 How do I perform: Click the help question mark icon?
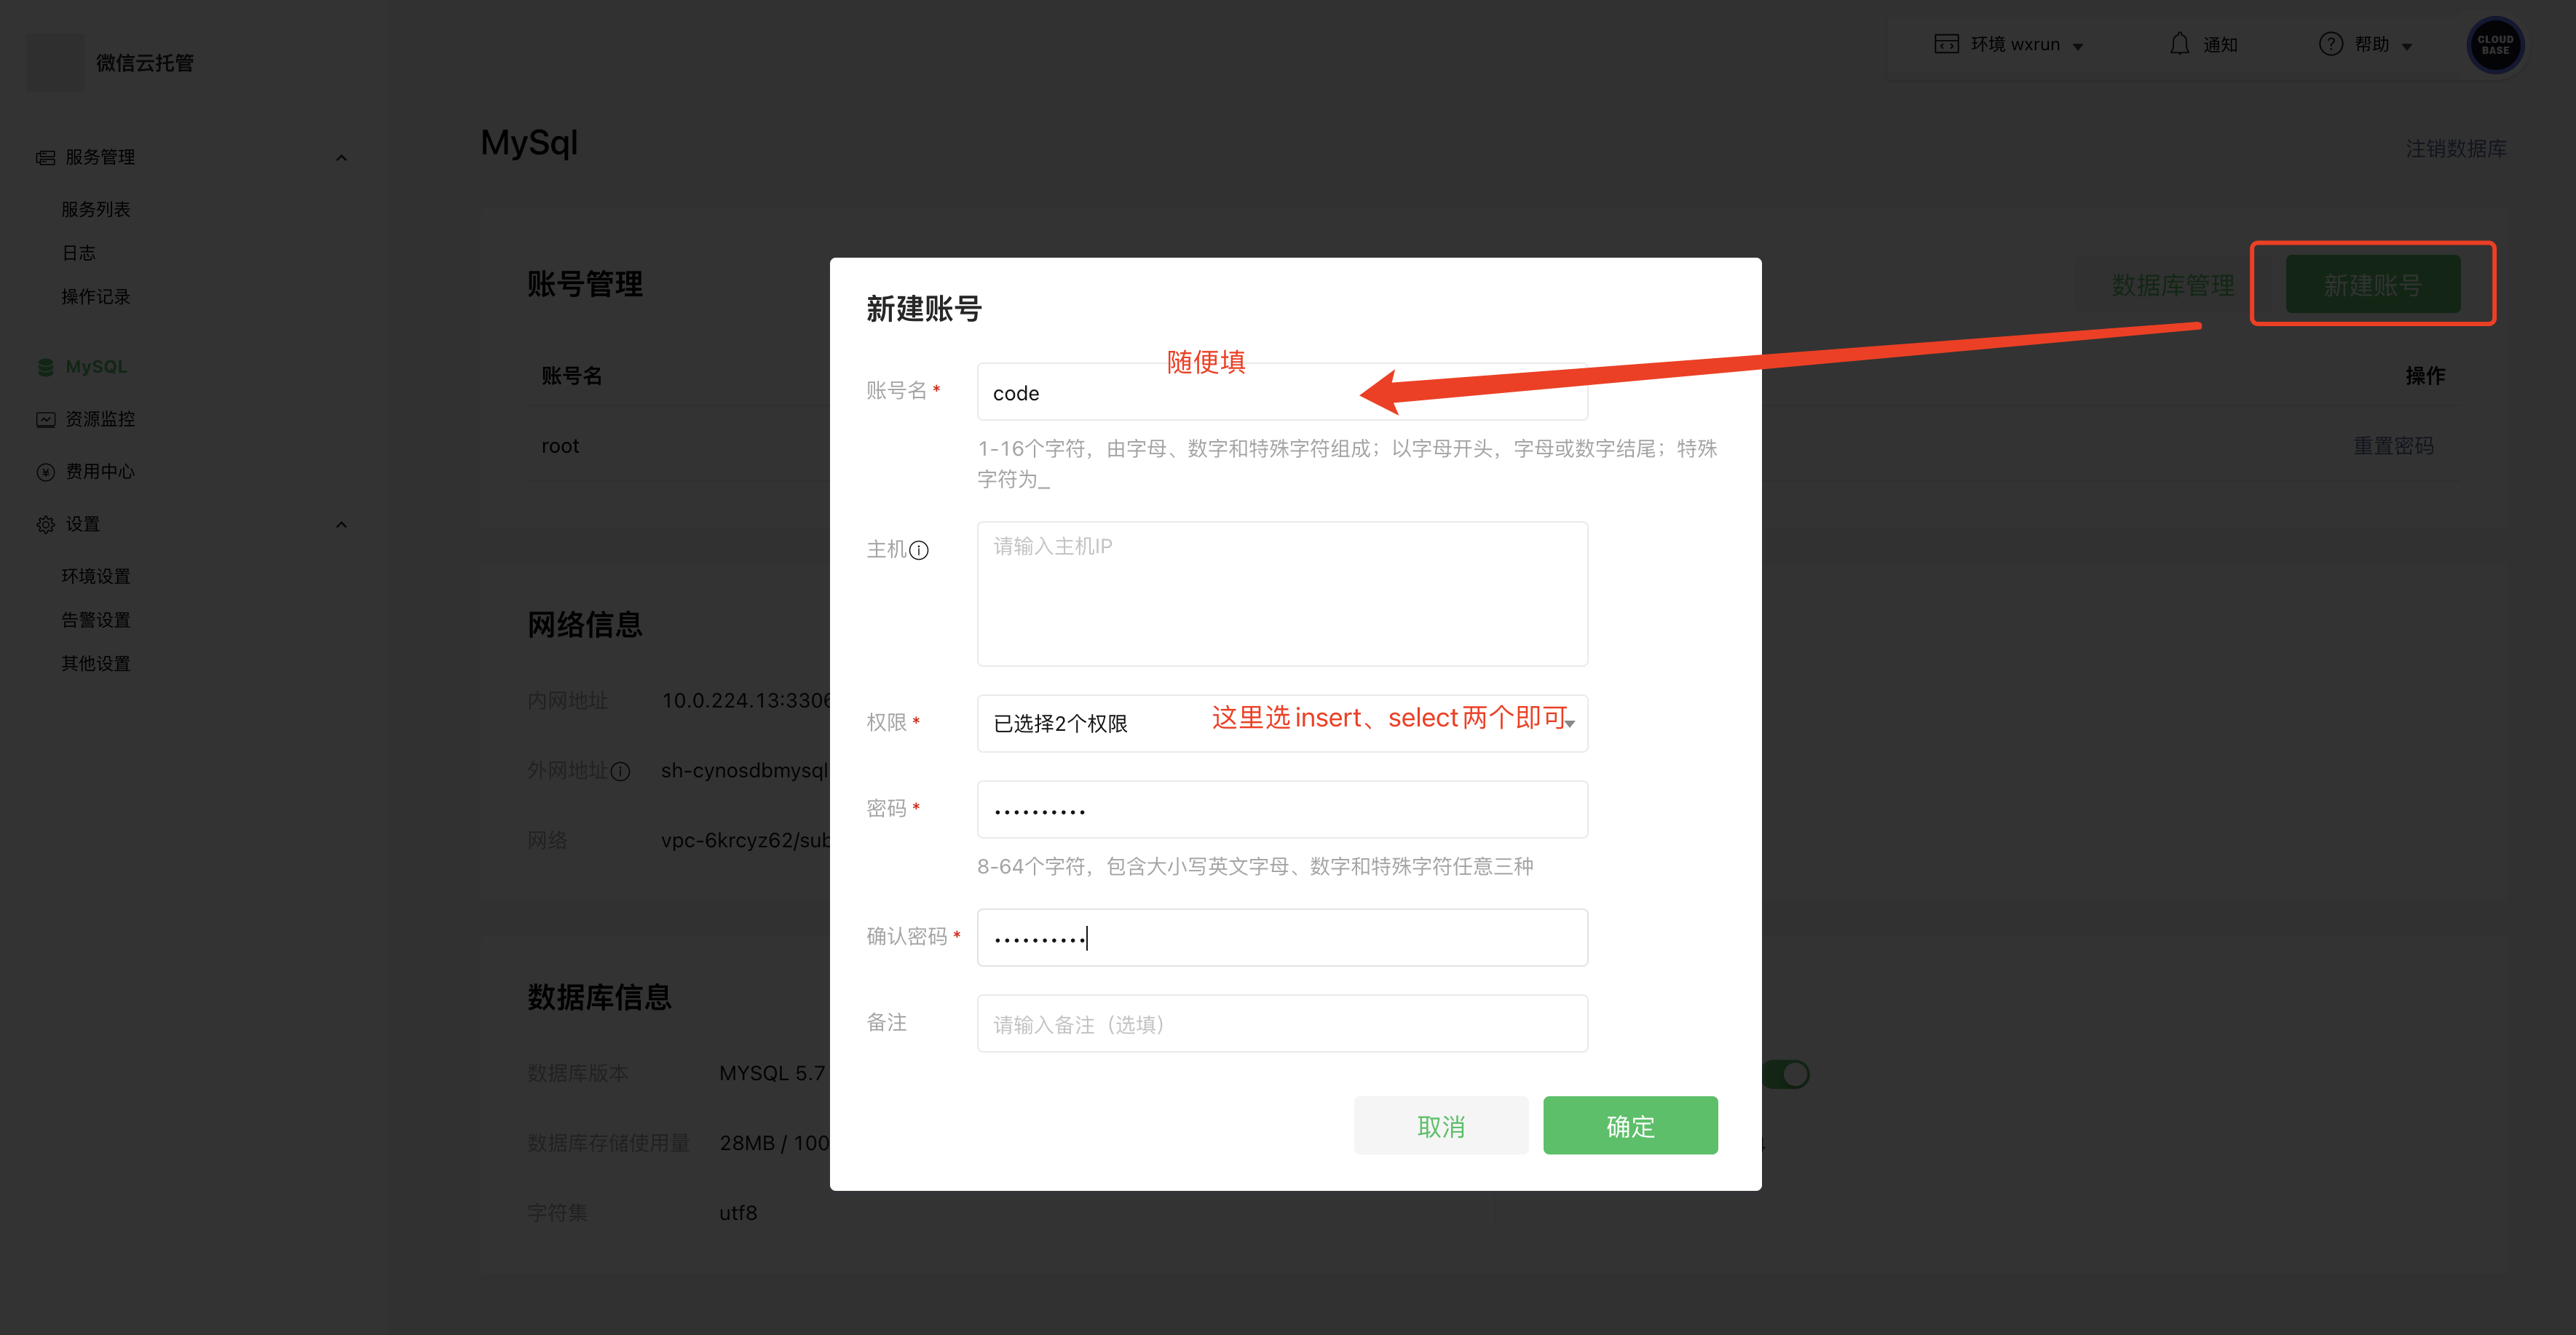pos(2330,44)
